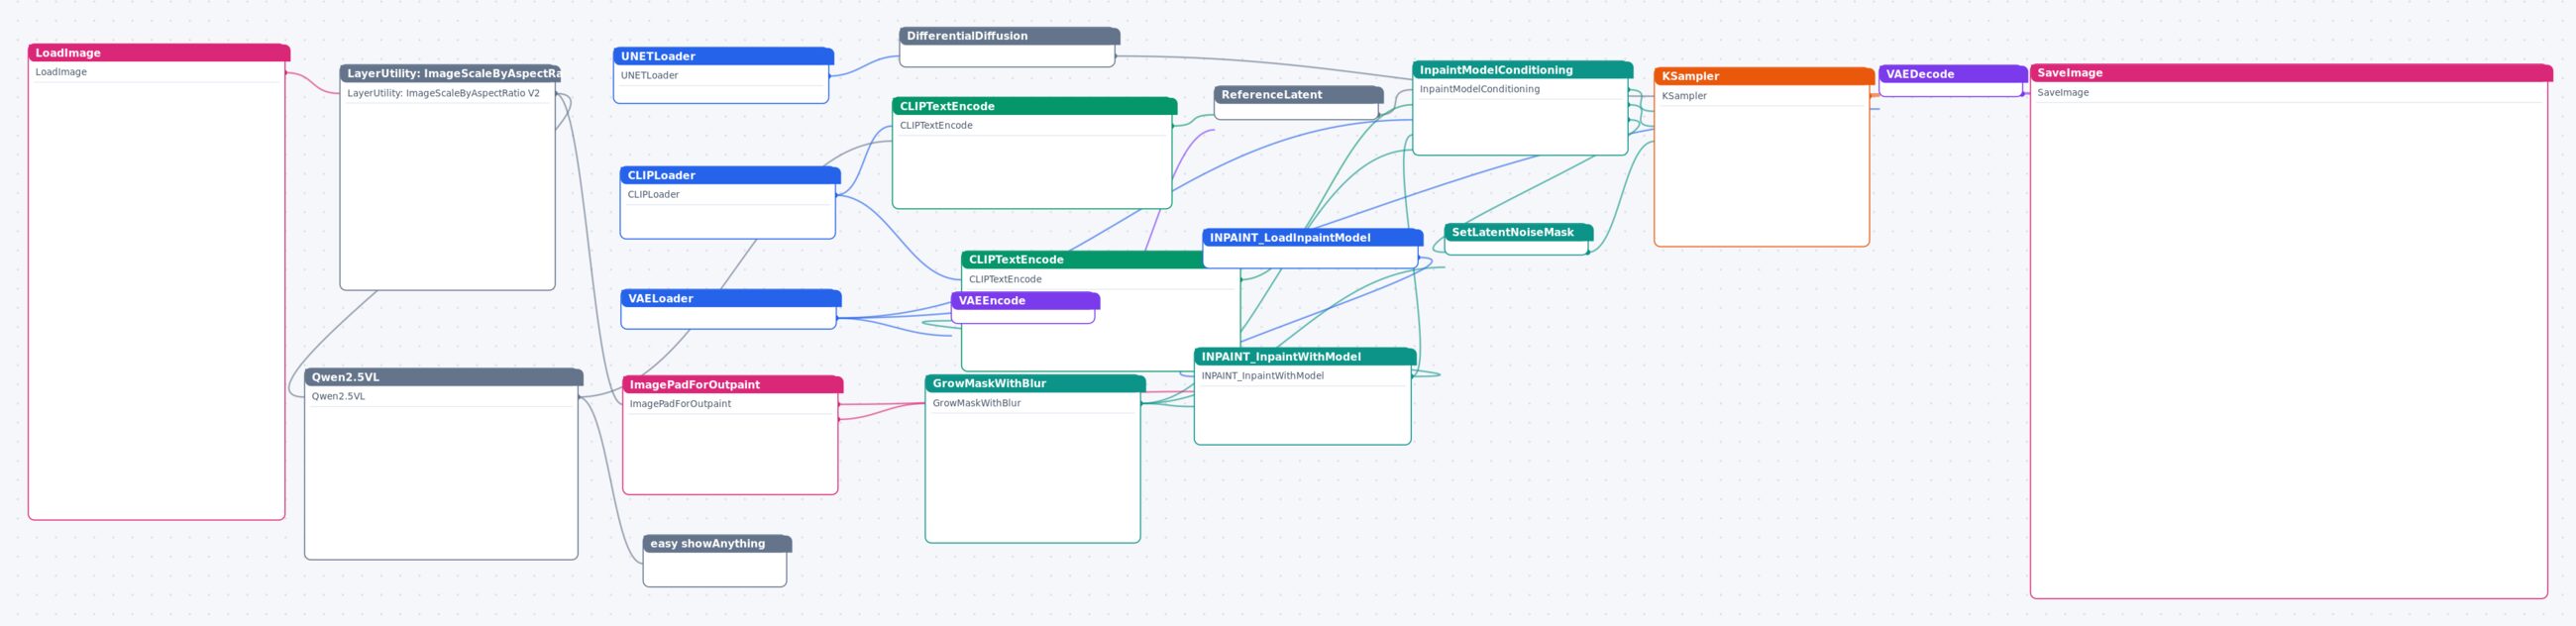Image resolution: width=2576 pixels, height=626 pixels.
Task: Click the "INPAINT_InpaintWithModel" subtitle inside the node
Action: click(x=1262, y=376)
